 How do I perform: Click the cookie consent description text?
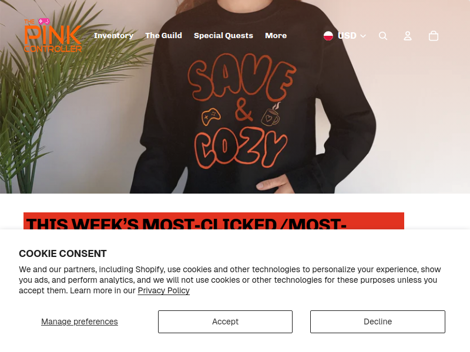click(230, 280)
